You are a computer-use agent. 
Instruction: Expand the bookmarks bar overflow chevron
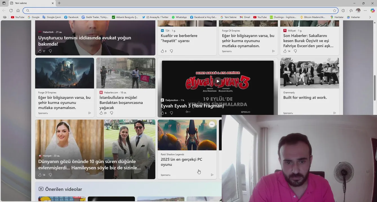[370, 17]
